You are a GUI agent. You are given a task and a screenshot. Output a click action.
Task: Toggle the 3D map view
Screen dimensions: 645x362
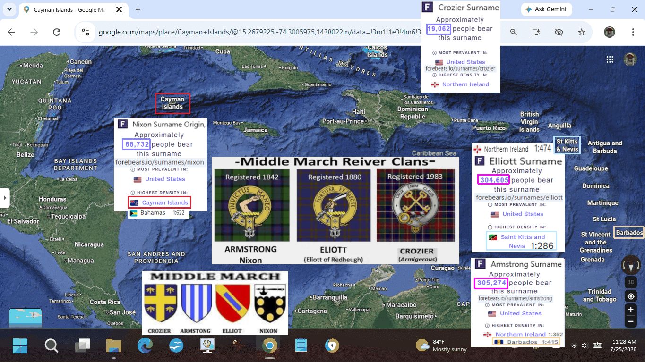coord(630,283)
